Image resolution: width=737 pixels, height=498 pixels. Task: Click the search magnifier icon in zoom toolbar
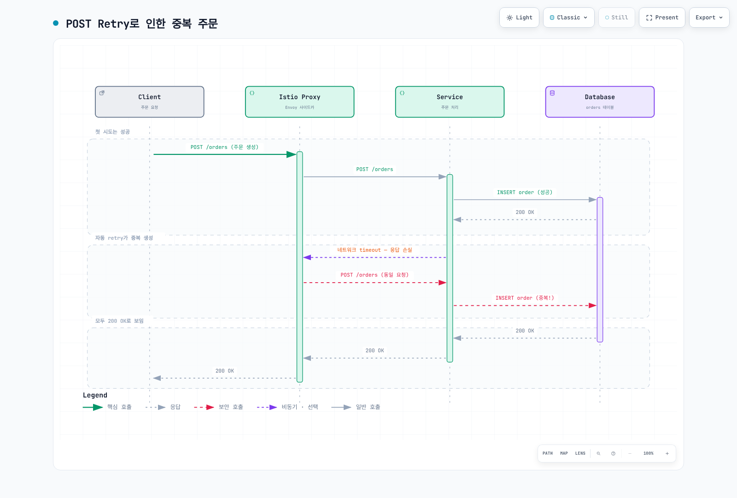coord(598,453)
